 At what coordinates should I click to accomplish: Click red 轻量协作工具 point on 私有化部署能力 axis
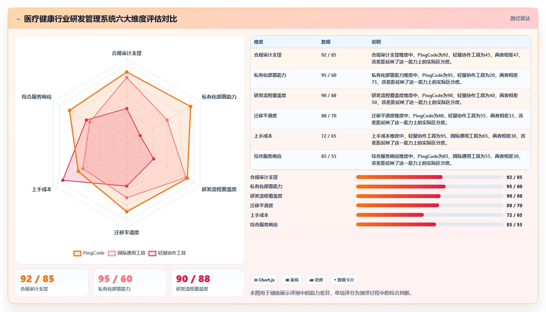coord(140,135)
